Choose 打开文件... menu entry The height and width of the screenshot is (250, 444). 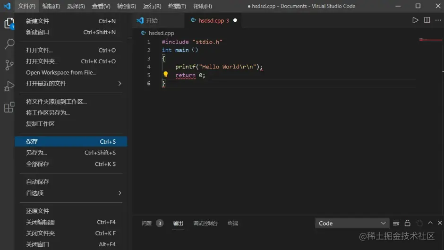pyautogui.click(x=71, y=50)
